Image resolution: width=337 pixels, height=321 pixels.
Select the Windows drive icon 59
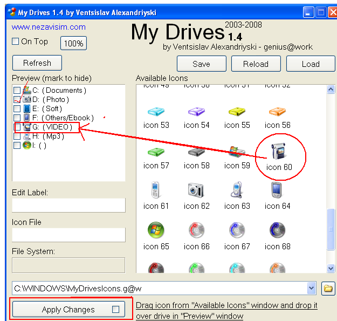pos(237,152)
